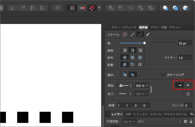
Task: Switch to the カラー tab
Action: coord(115,27)
